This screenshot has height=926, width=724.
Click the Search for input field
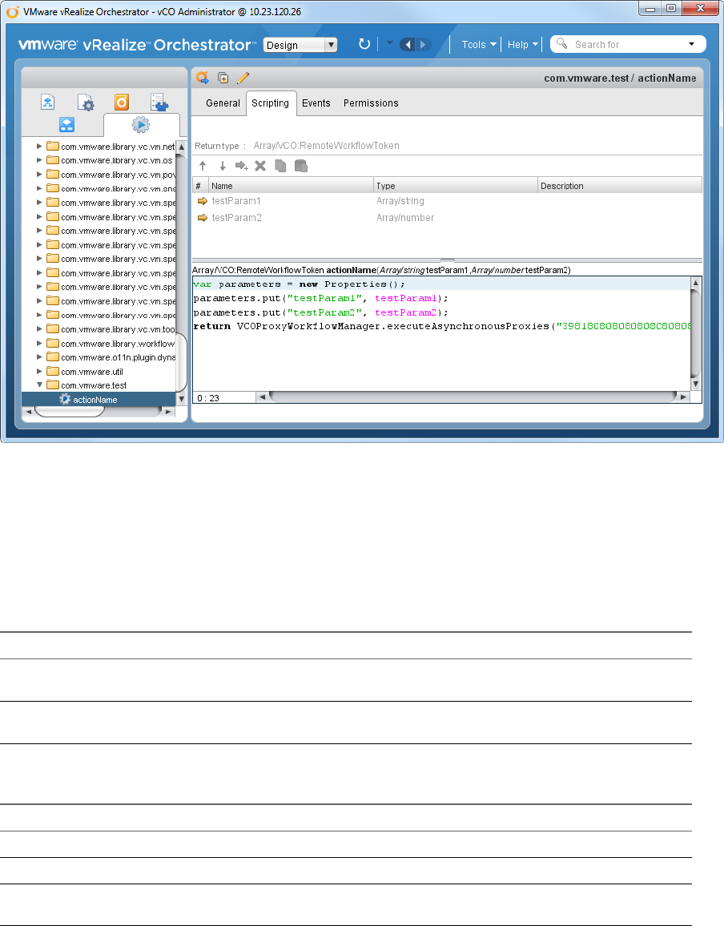(x=627, y=44)
